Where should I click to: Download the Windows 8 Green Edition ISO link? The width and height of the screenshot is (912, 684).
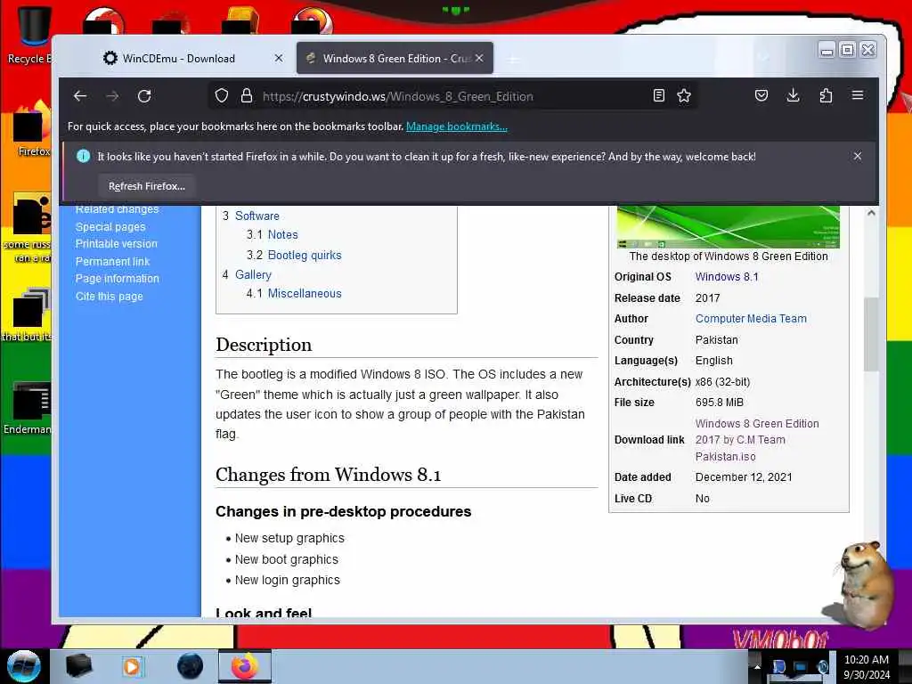click(757, 440)
